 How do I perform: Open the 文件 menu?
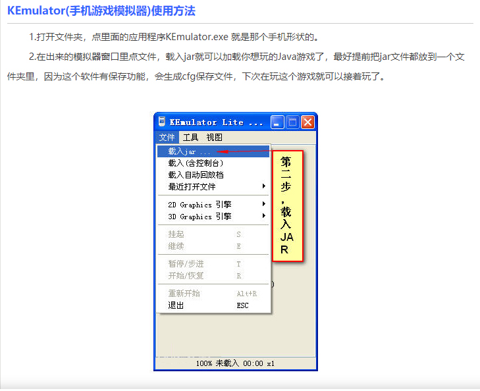coord(167,138)
